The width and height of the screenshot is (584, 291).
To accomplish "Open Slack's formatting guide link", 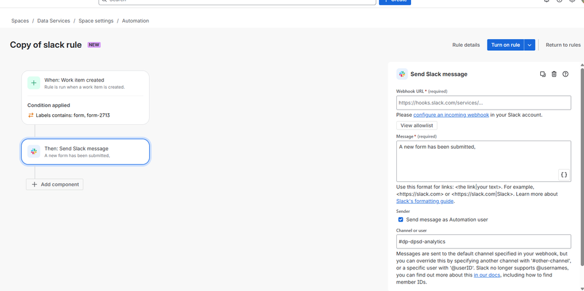I will (x=425, y=201).
